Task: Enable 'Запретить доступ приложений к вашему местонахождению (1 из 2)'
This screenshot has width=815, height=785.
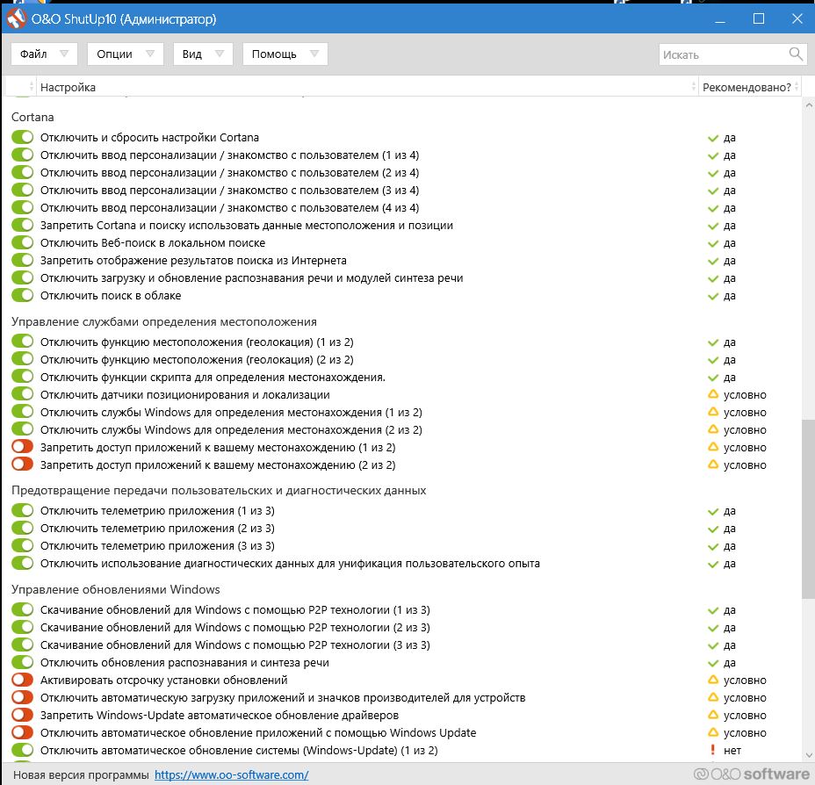Action: click(x=22, y=447)
